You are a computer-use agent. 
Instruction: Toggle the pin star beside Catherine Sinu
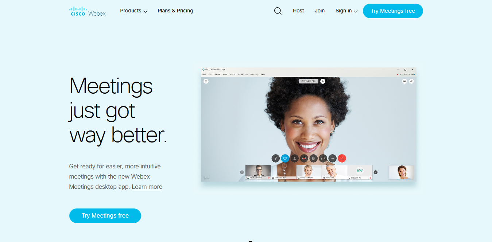[x=323, y=81]
